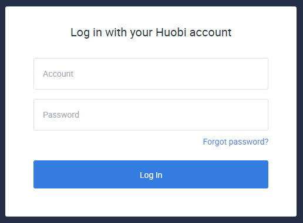Screen dimensions: 303x223
Task: Click empty right side of Account field
Action: pyautogui.click(x=216, y=74)
